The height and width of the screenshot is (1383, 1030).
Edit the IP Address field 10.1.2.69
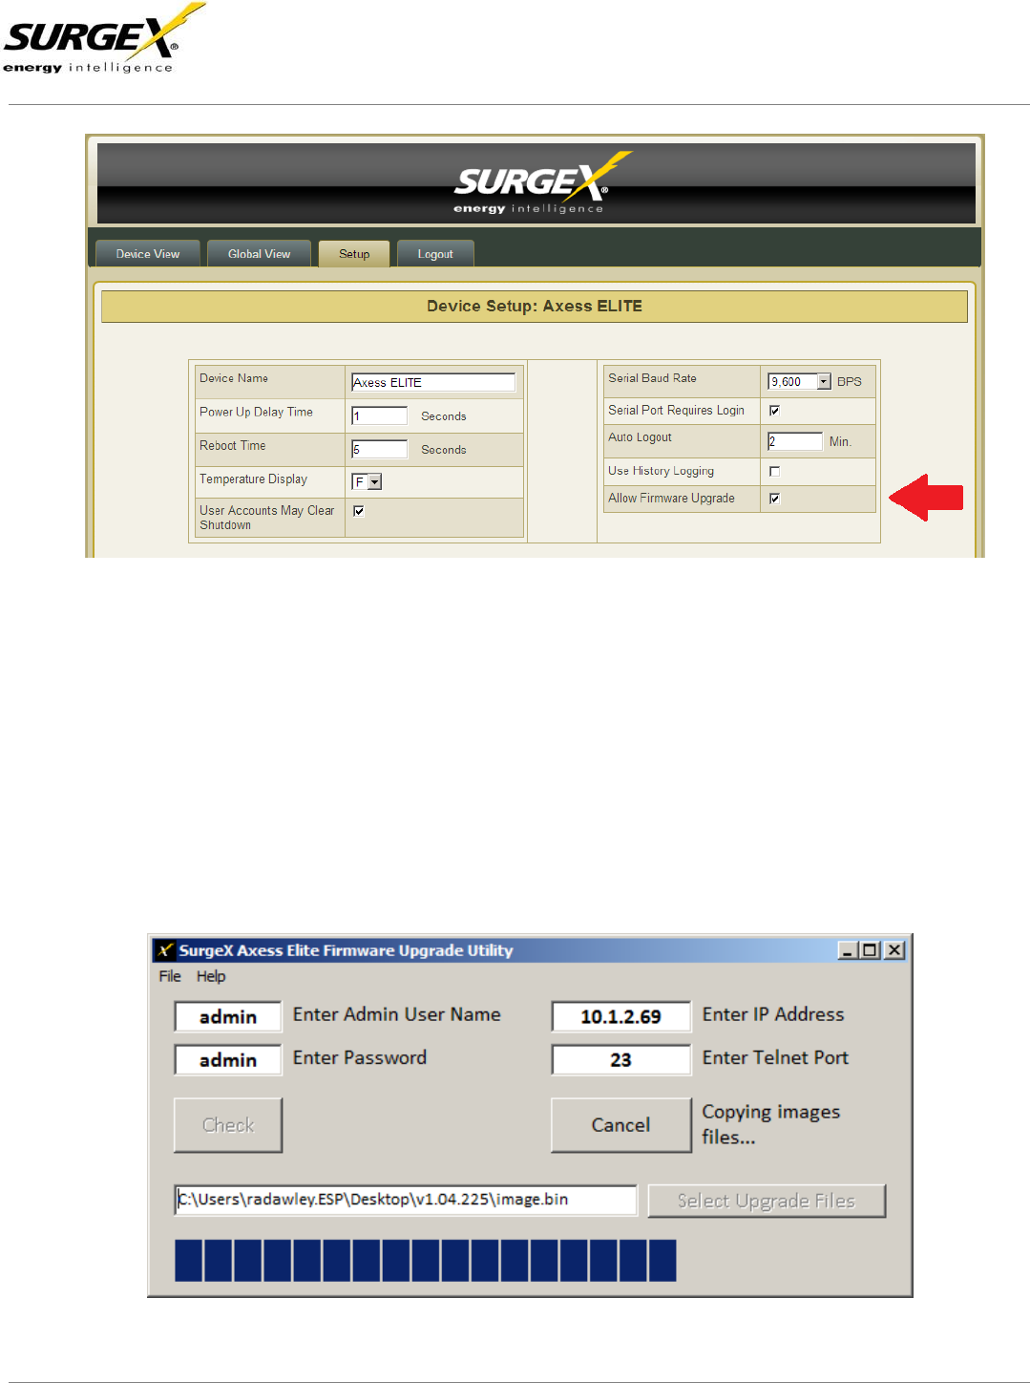pos(620,1016)
